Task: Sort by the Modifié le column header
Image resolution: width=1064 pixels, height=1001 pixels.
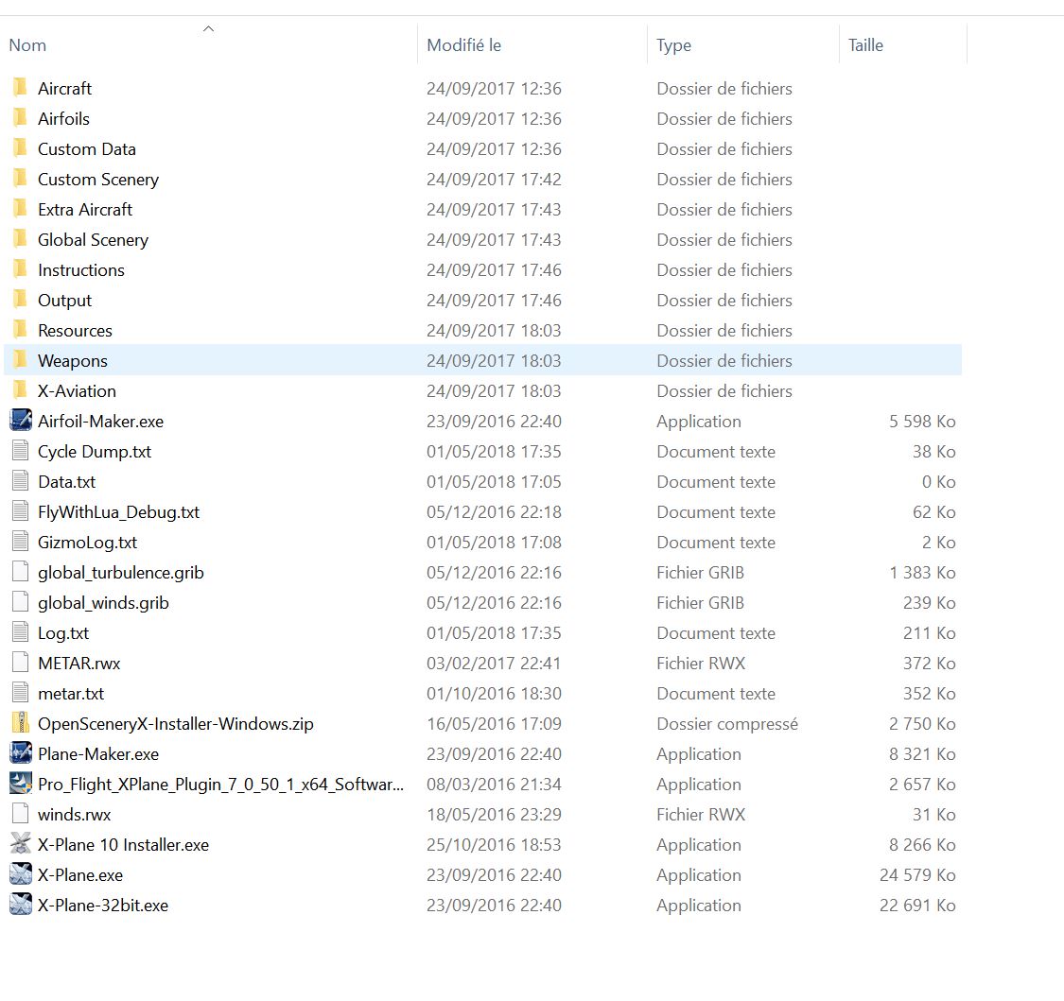Action: coord(464,45)
